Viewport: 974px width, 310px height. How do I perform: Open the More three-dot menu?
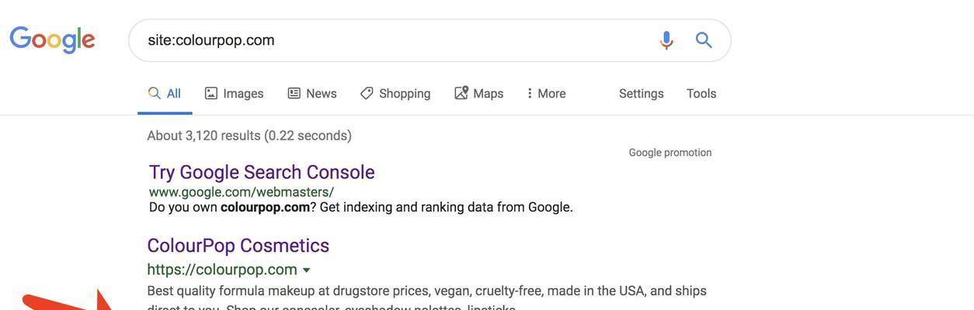[x=546, y=93]
